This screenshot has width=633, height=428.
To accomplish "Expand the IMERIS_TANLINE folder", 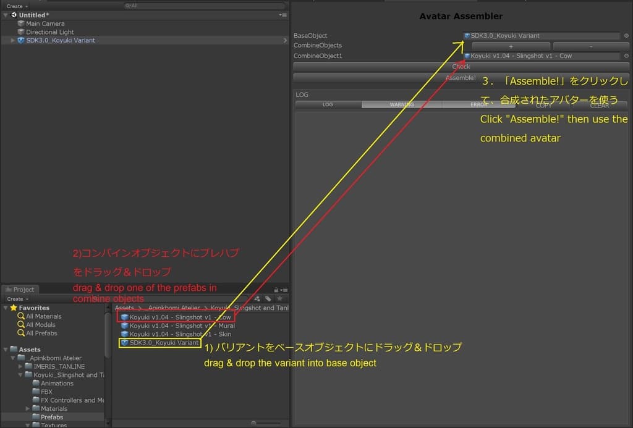I will coord(20,366).
